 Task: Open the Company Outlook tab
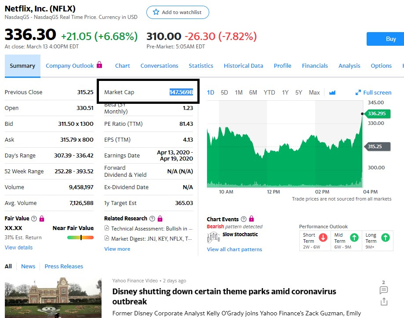69,66
